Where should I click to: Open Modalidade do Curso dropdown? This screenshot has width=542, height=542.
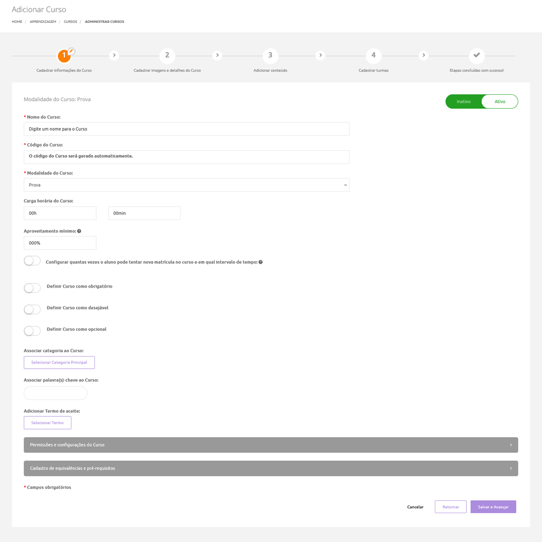pos(186,185)
